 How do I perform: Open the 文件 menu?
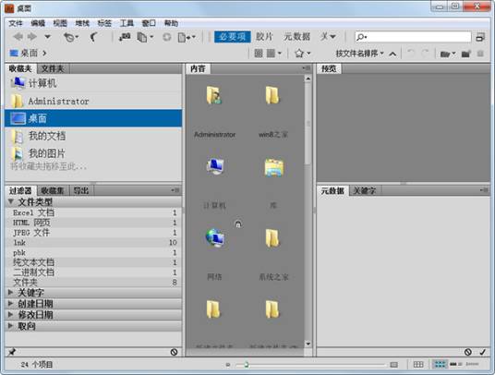pos(16,23)
